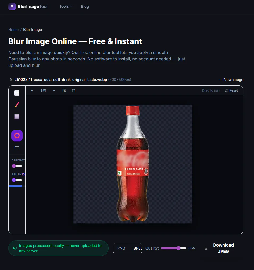Viewport: 254px width, 270px height.
Task: Reset the canvas edits
Action: pyautogui.click(x=231, y=90)
